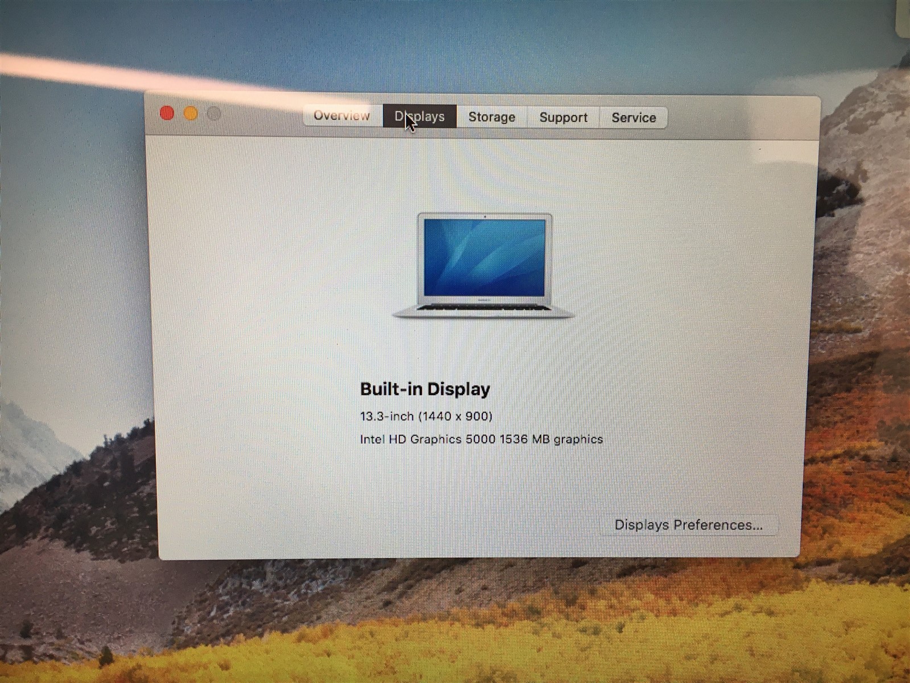Click the 13.3-inch (1440 x 900) text
The image size is (910, 683).
pos(426,416)
